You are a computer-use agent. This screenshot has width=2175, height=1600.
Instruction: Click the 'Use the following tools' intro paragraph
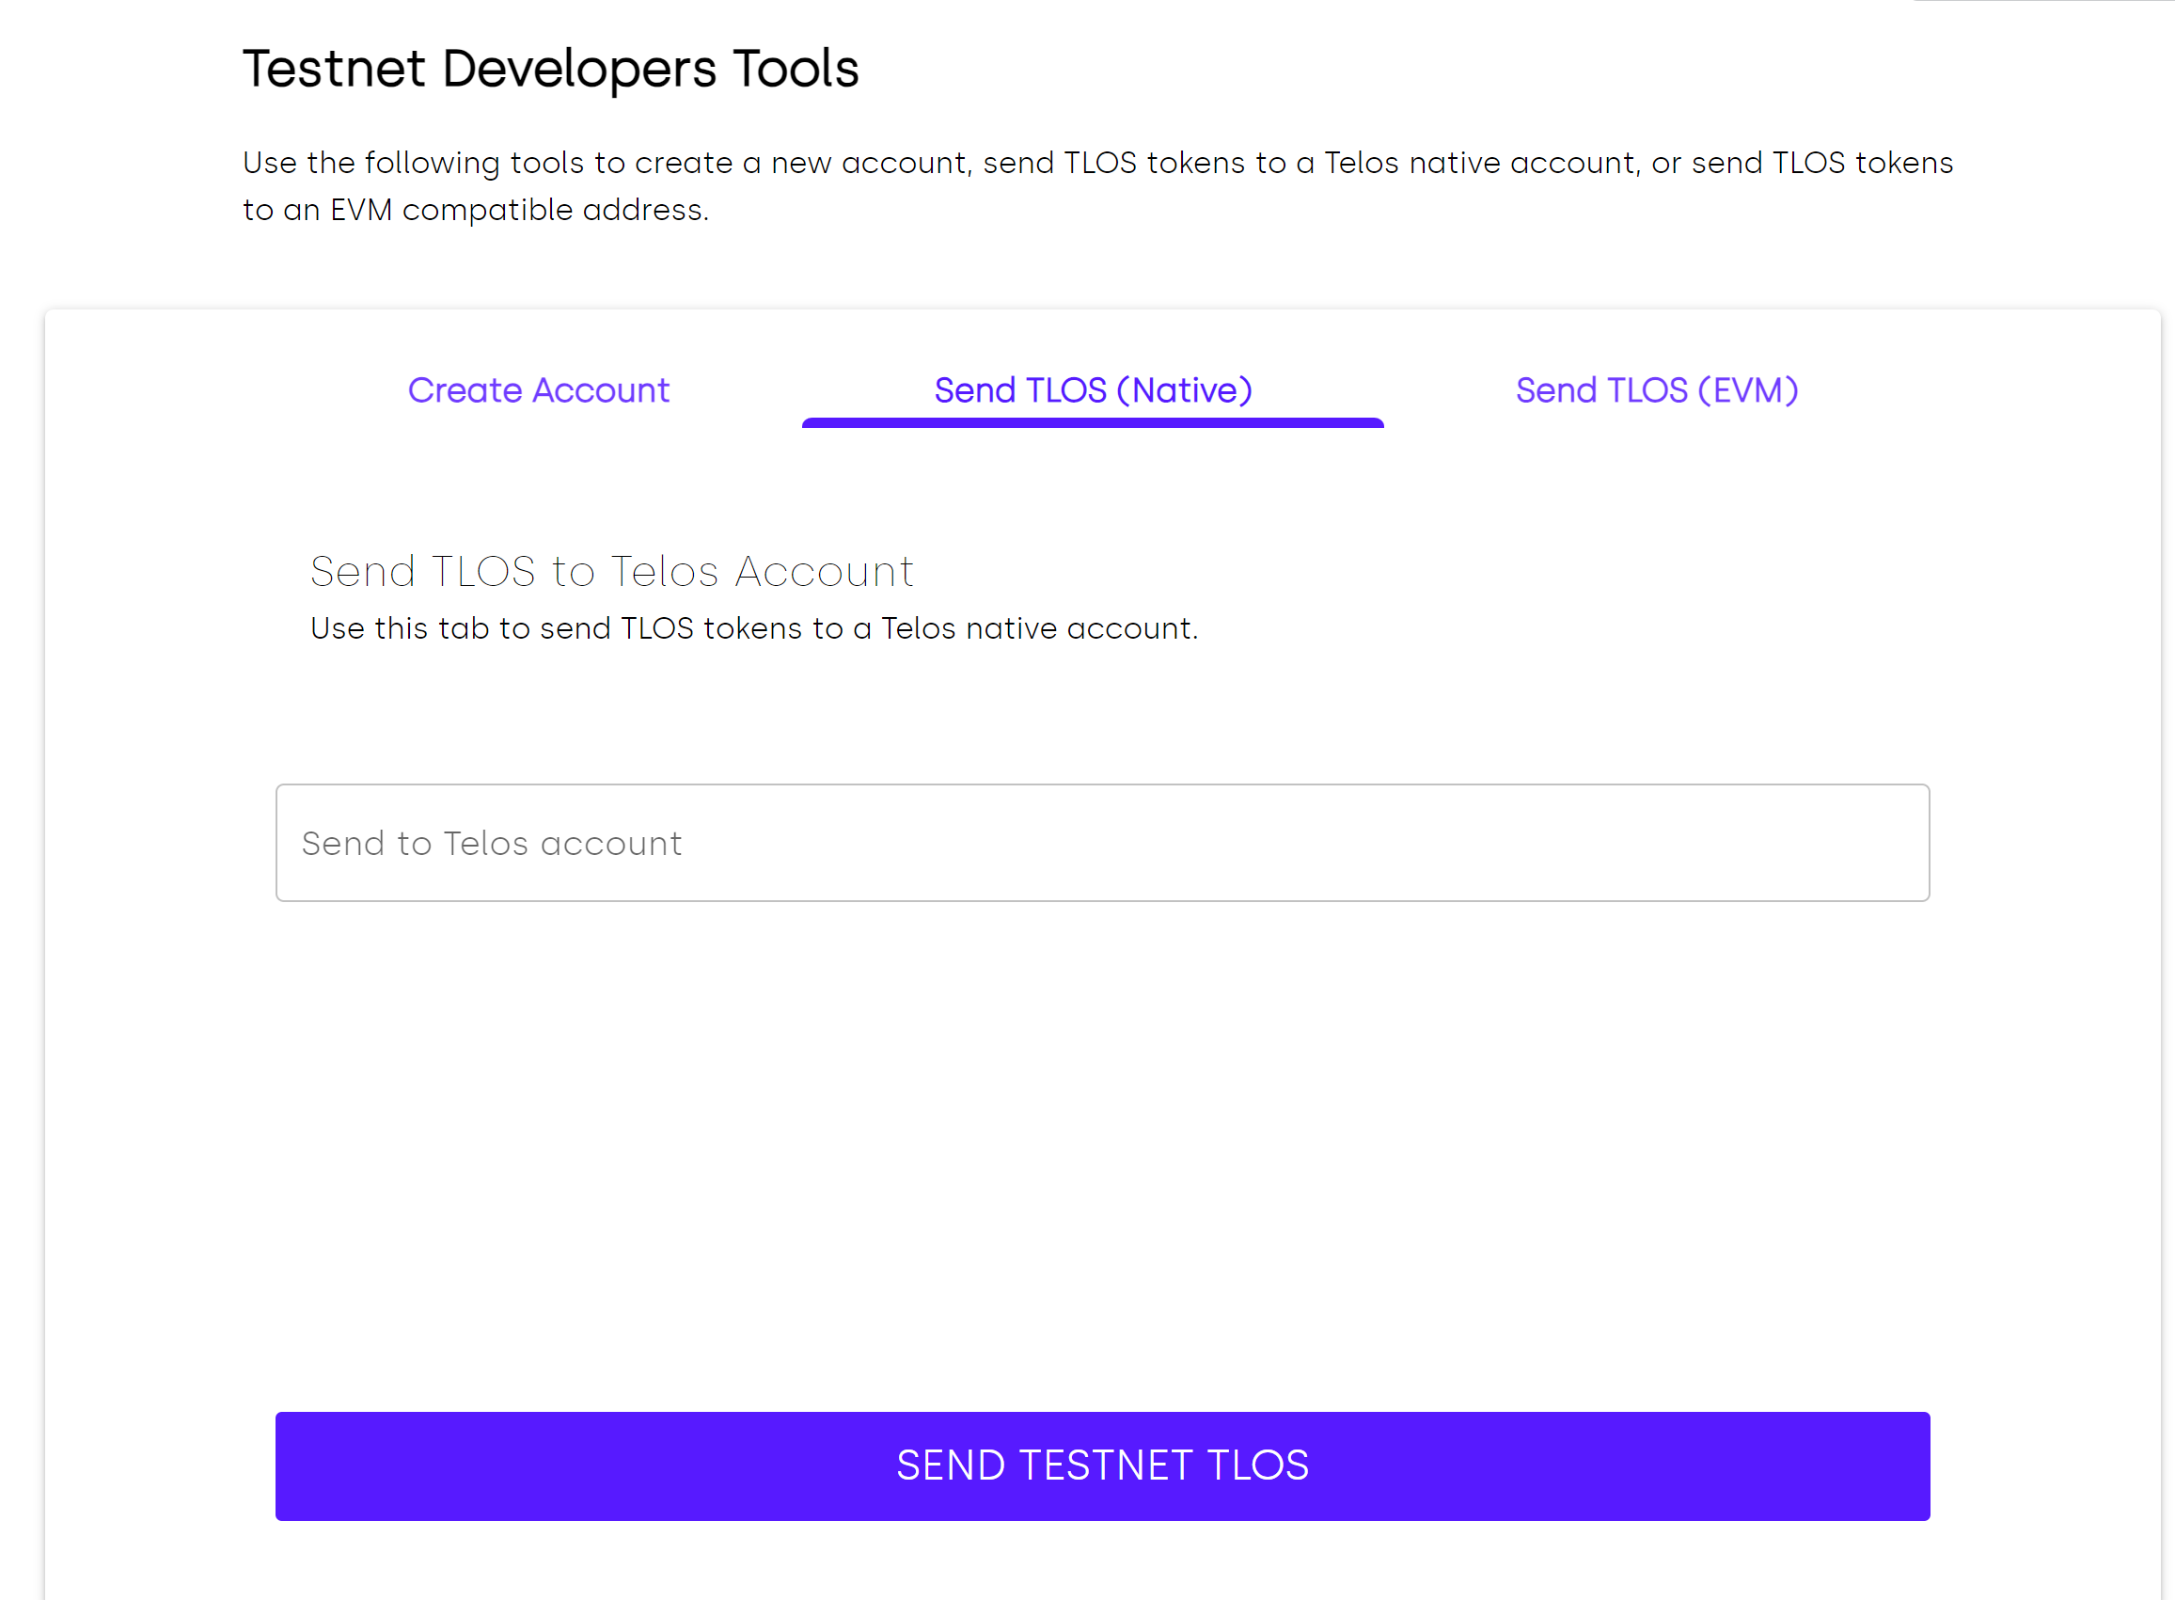[1097, 186]
